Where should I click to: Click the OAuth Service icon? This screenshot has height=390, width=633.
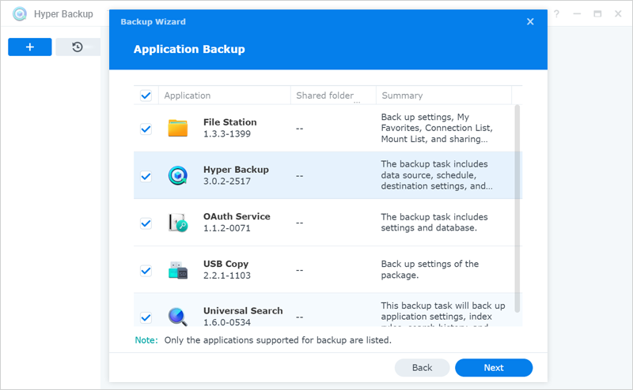tap(177, 223)
